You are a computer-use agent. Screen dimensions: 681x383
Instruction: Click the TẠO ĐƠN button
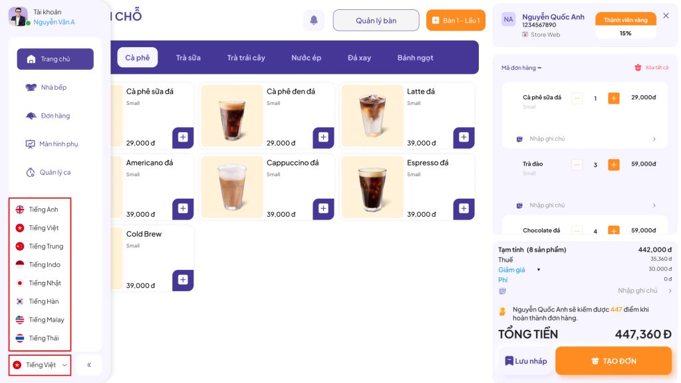pyautogui.click(x=613, y=361)
